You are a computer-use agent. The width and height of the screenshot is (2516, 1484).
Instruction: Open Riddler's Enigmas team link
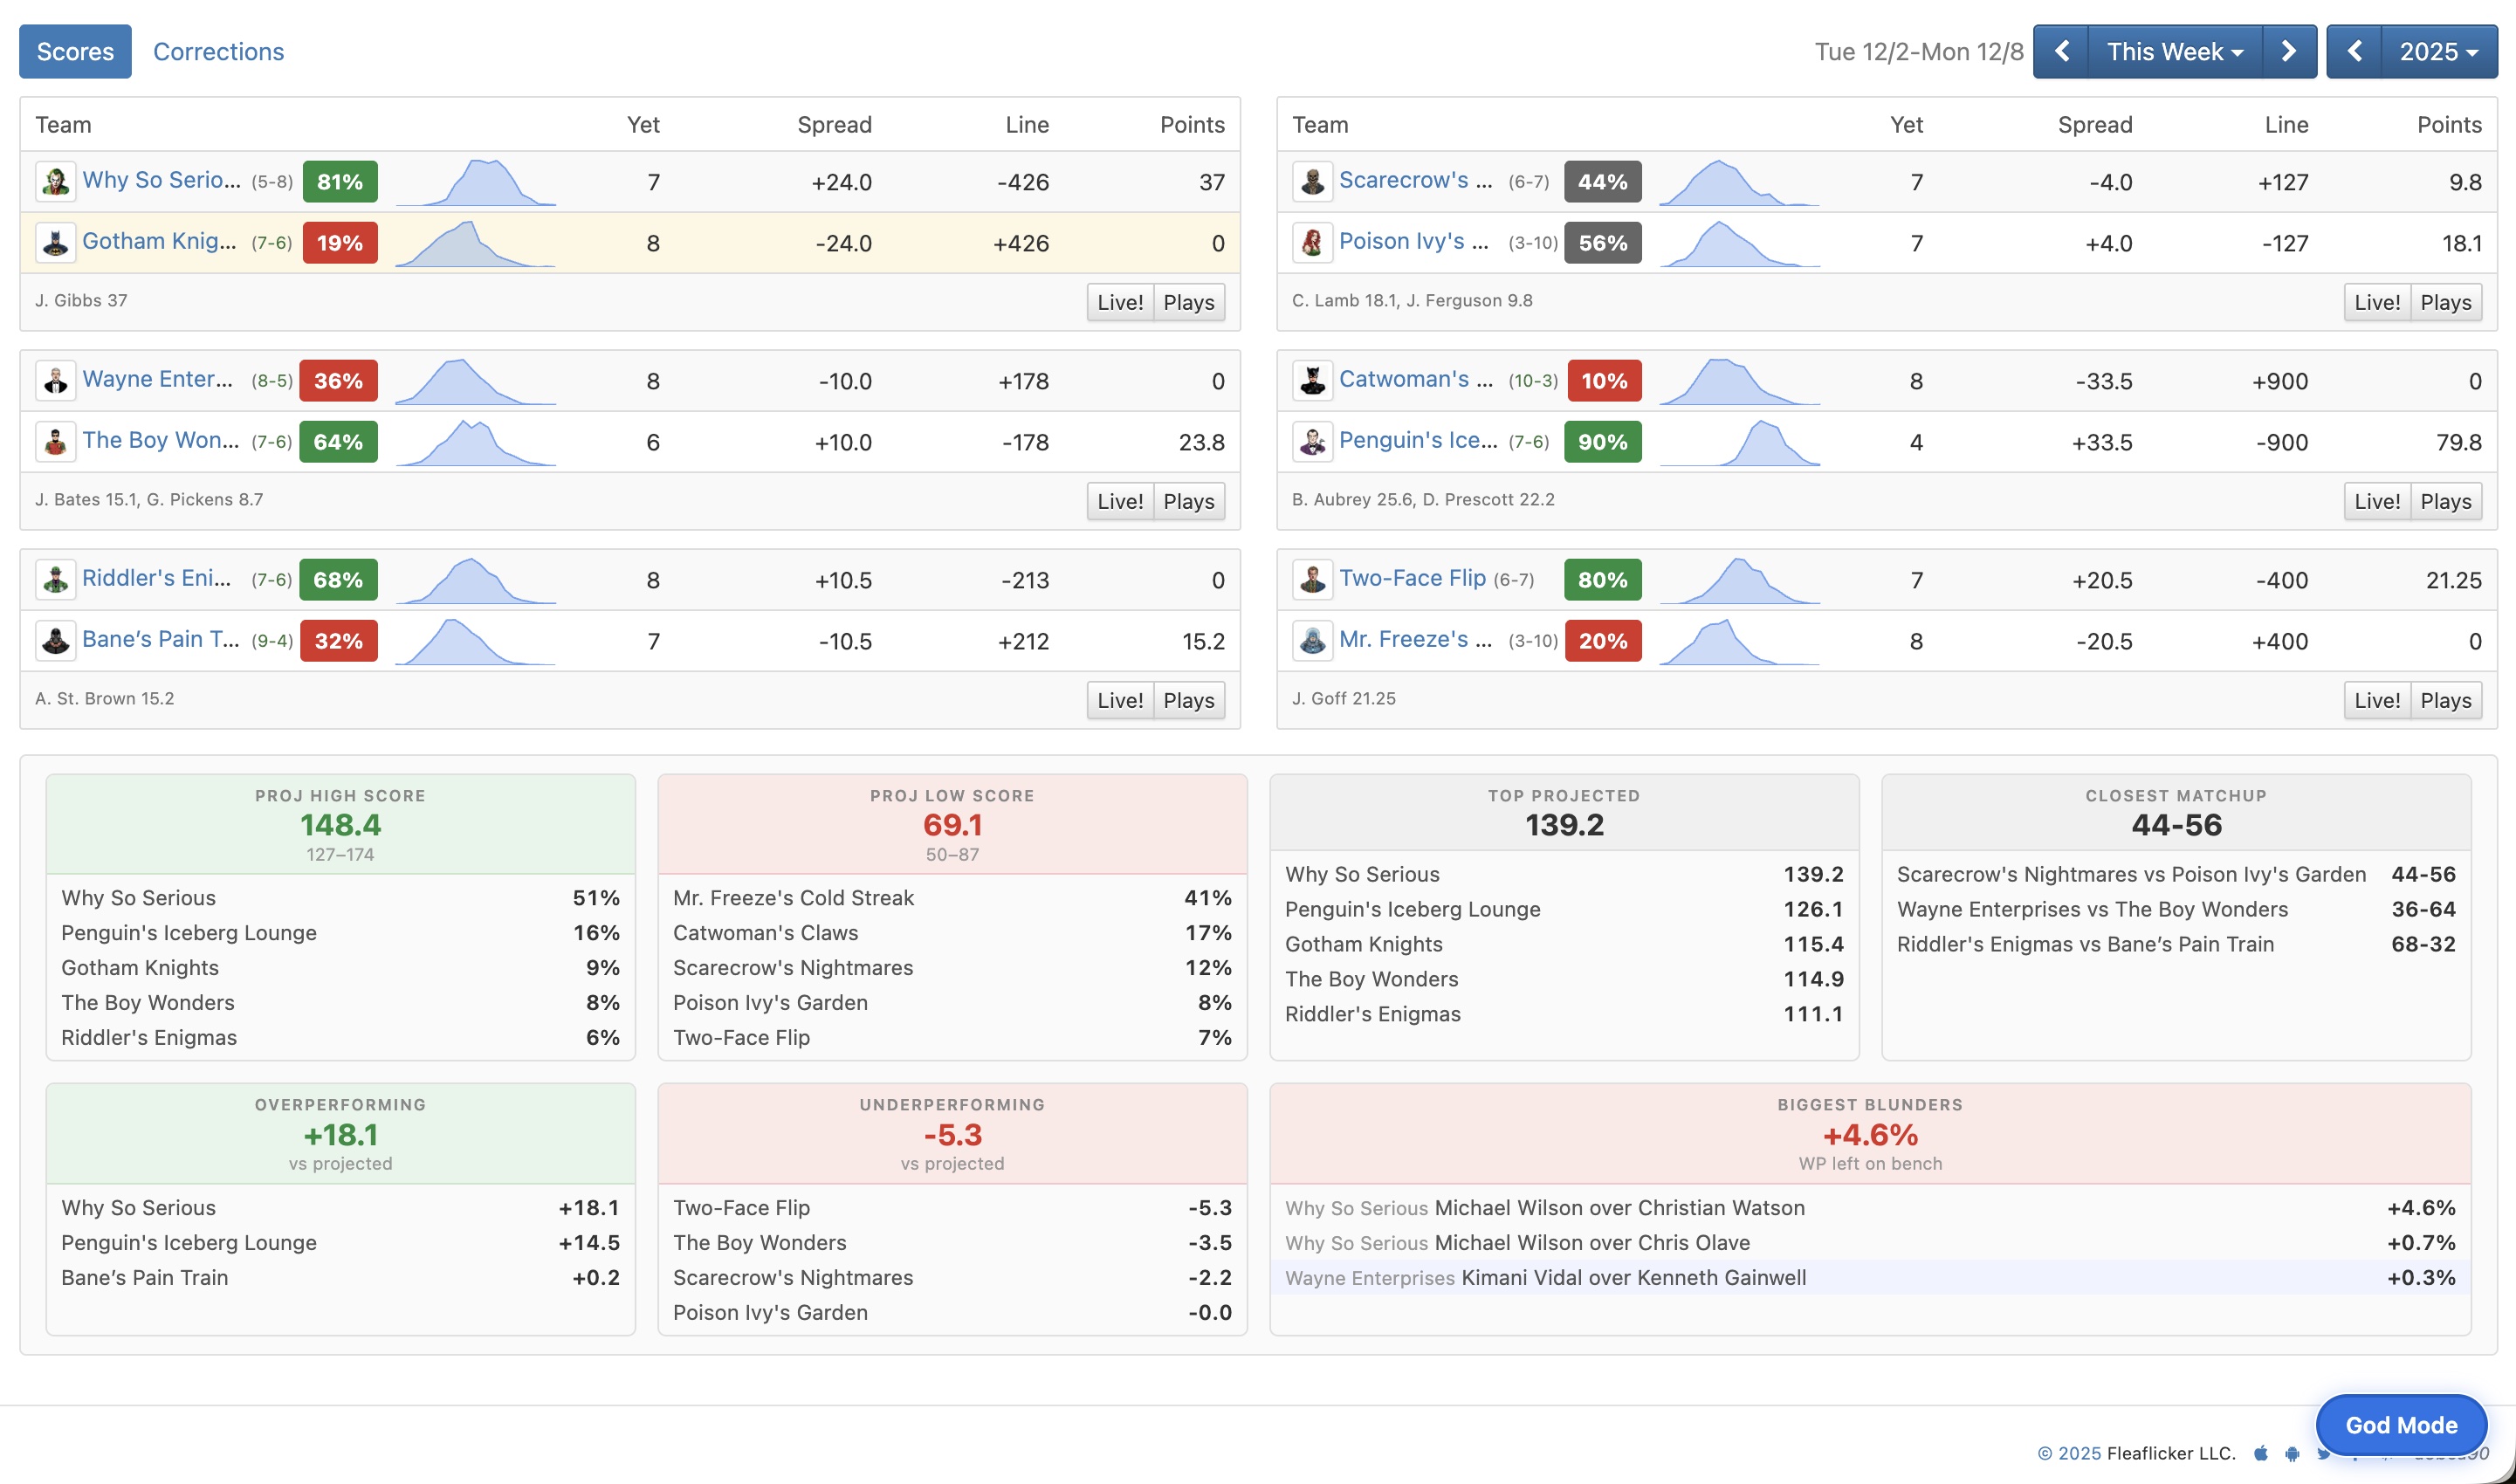pyautogui.click(x=156, y=578)
